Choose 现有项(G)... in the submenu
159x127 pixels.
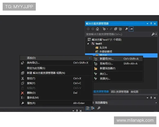[118, 63]
